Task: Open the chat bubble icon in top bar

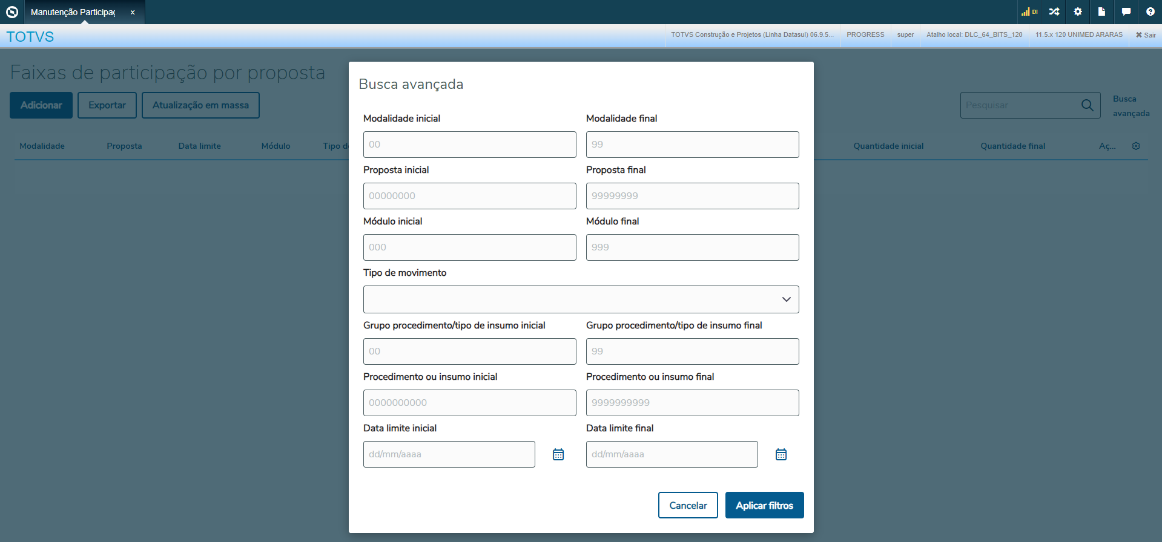Action: click(1126, 12)
